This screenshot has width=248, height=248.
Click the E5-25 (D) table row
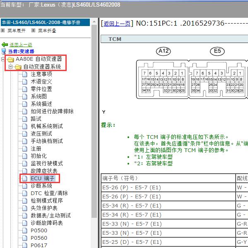tap(168, 242)
